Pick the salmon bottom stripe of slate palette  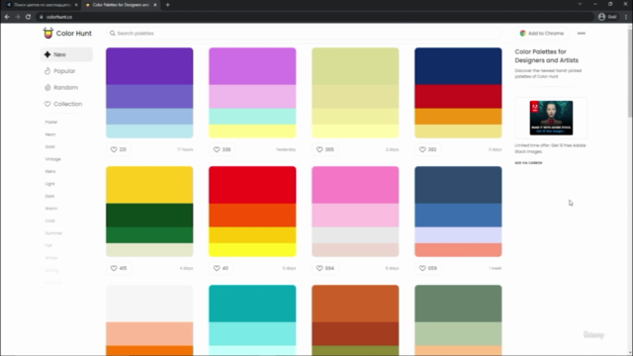[458, 250]
